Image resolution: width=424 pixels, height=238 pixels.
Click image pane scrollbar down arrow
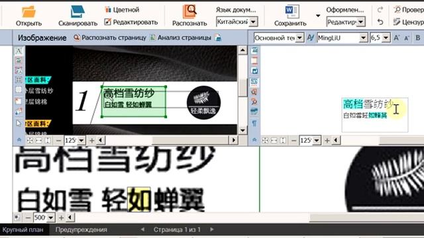pyautogui.click(x=242, y=130)
